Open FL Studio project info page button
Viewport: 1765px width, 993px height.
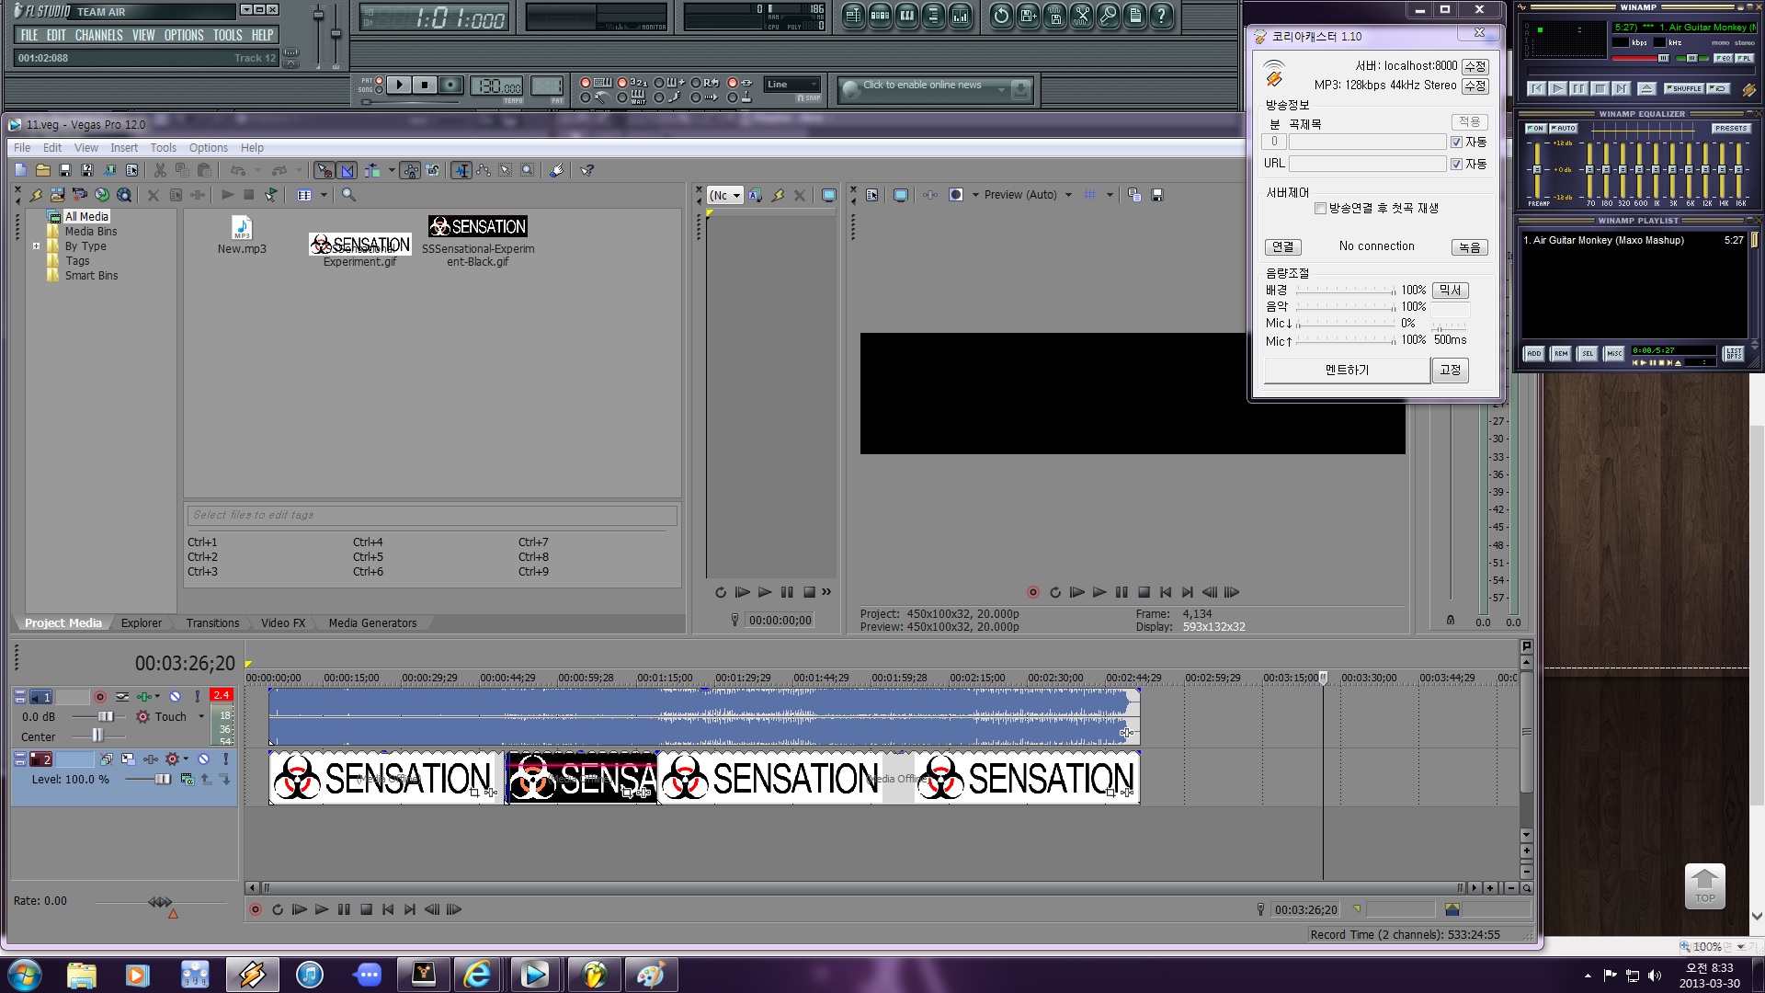coord(1135,15)
